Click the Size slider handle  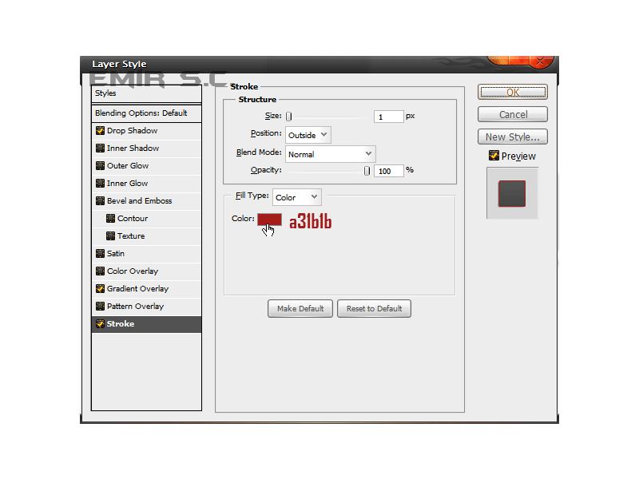point(288,117)
